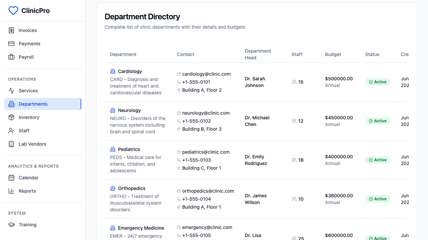Click the Lab Vendors building icon
The width and height of the screenshot is (428, 240).
click(x=11, y=144)
